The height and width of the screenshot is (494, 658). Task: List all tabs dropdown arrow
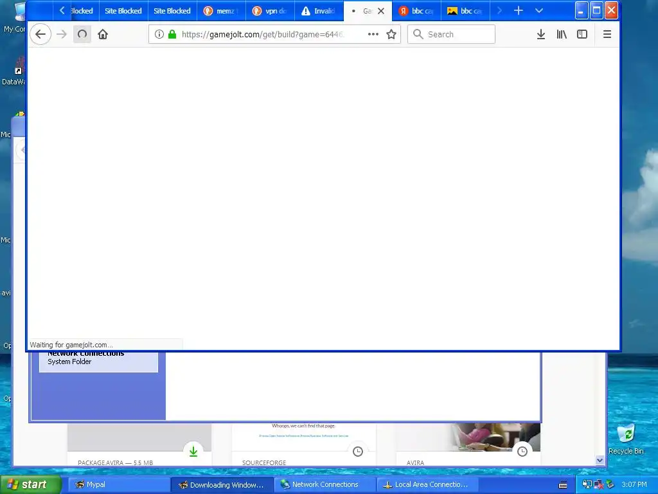coord(539,11)
